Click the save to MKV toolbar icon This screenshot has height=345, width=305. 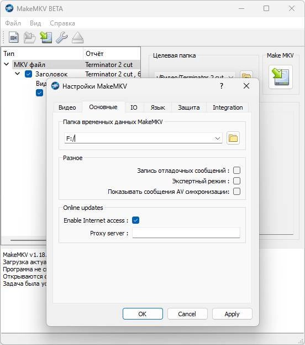pyautogui.click(x=46, y=38)
